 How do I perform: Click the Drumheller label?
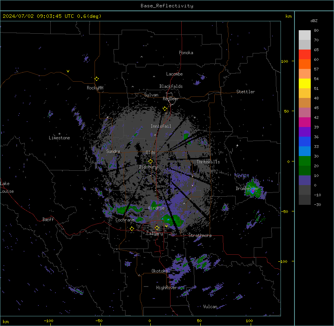(247, 189)
